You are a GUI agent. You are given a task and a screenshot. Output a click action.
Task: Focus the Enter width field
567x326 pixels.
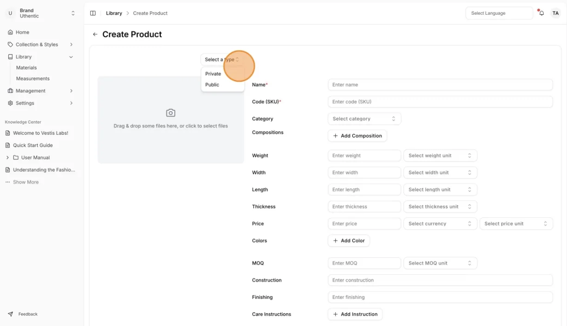point(364,173)
